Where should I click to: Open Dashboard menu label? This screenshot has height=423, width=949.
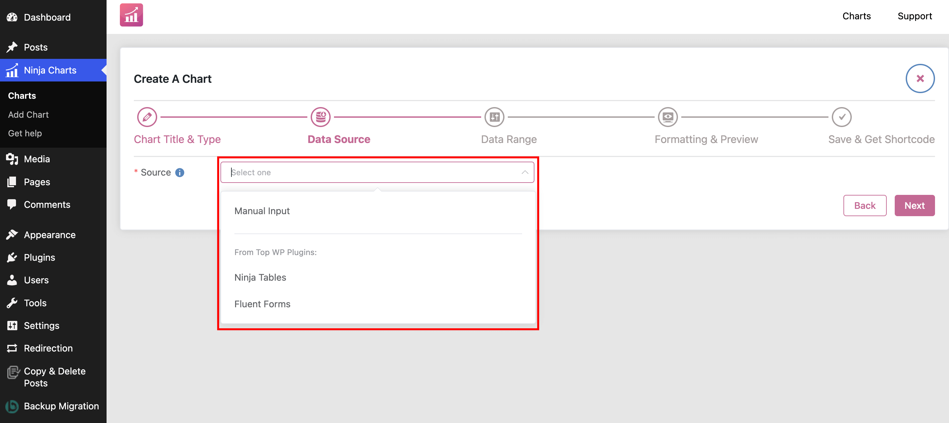click(x=47, y=17)
